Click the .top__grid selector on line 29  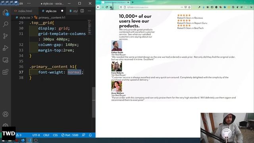40,23
